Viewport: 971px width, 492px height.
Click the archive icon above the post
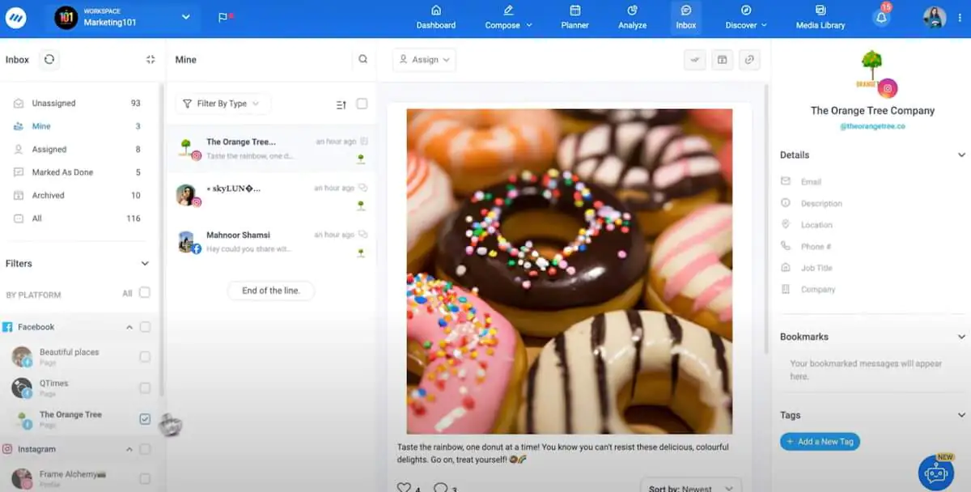(722, 59)
